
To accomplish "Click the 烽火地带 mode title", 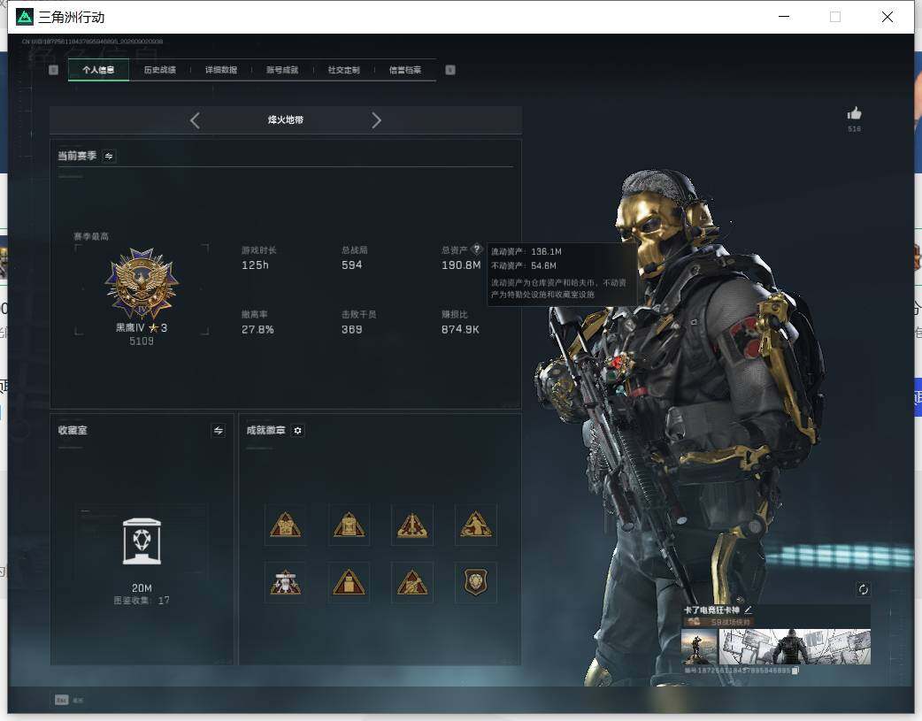I will [x=286, y=120].
